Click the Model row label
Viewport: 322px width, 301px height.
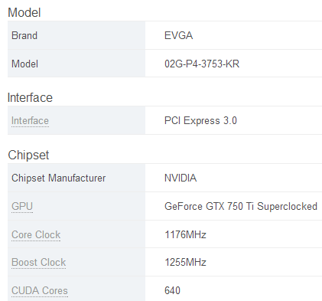(x=24, y=64)
